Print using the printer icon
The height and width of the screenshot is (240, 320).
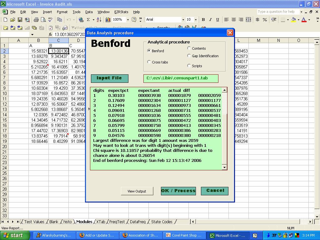coord(36,20)
